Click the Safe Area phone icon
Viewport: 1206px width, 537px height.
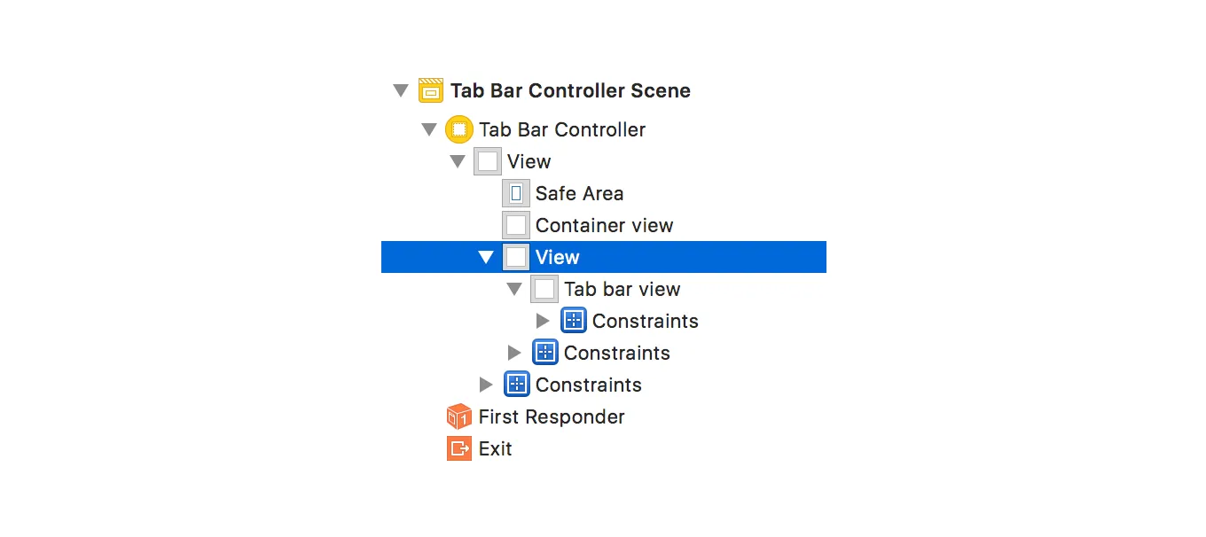[516, 193]
